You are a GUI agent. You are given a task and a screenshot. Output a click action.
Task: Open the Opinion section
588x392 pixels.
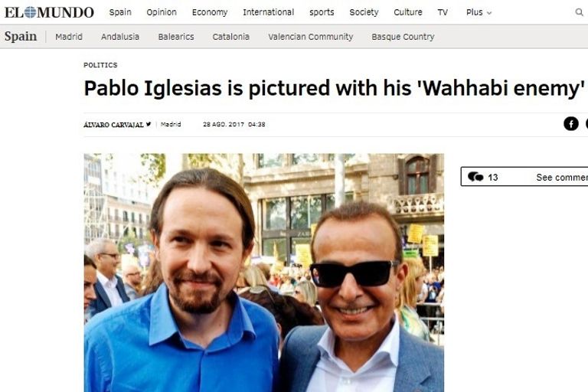pyautogui.click(x=162, y=12)
